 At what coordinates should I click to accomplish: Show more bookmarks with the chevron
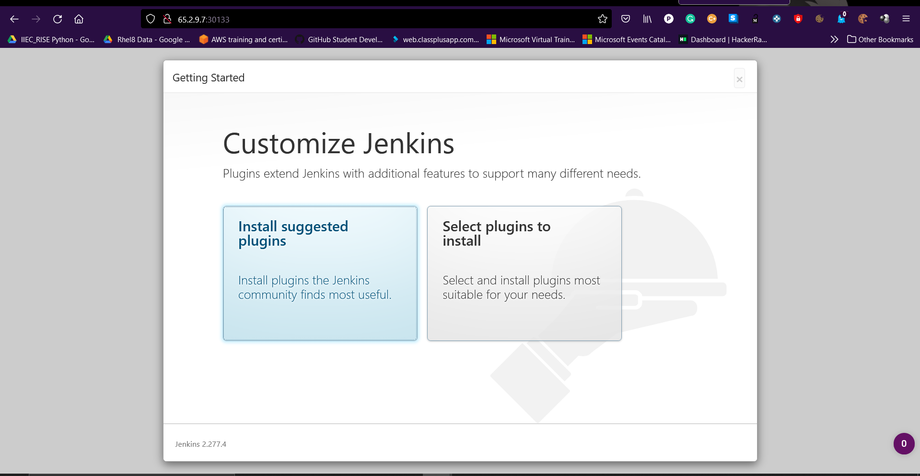pos(834,39)
